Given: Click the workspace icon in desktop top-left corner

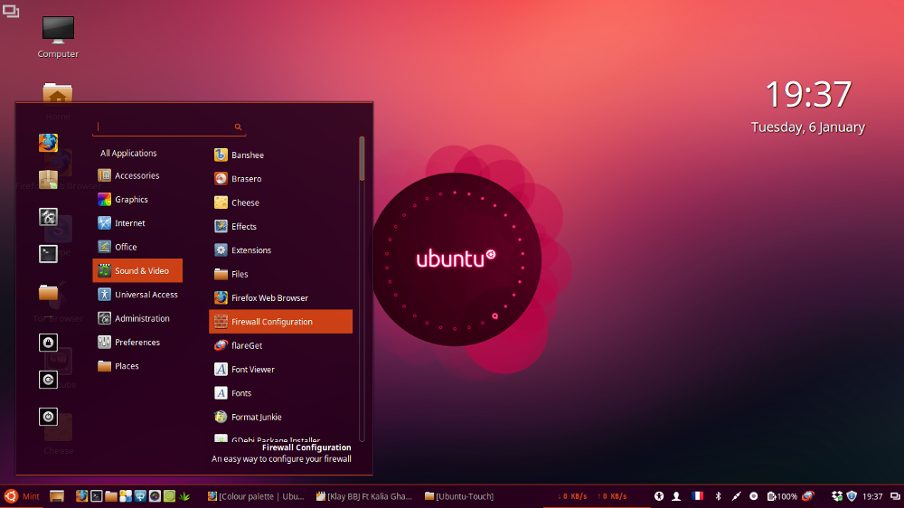Looking at the screenshot, I should [x=10, y=10].
